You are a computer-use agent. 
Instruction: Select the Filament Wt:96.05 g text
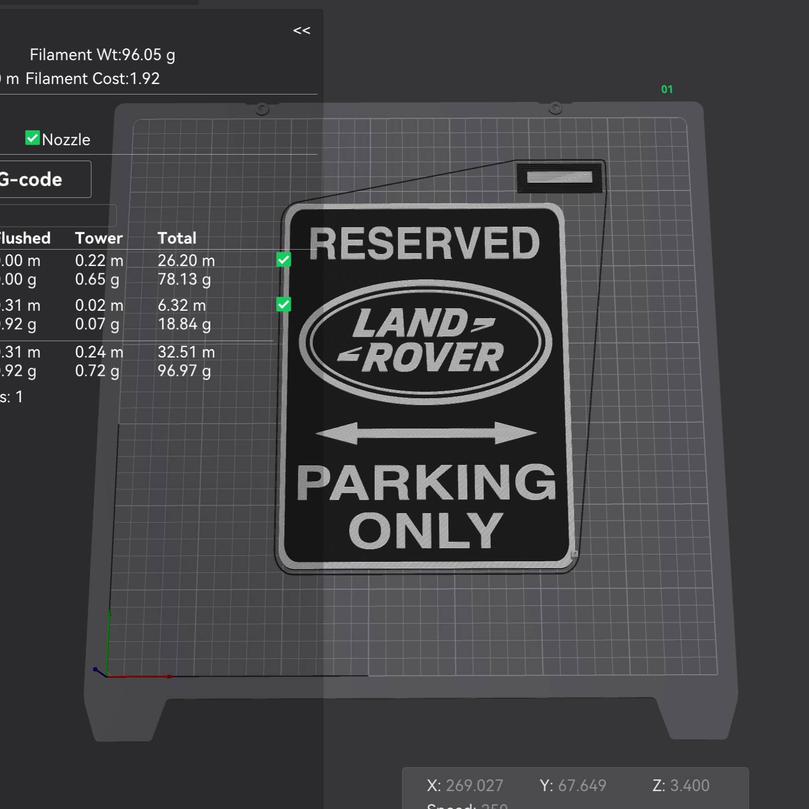click(x=102, y=55)
